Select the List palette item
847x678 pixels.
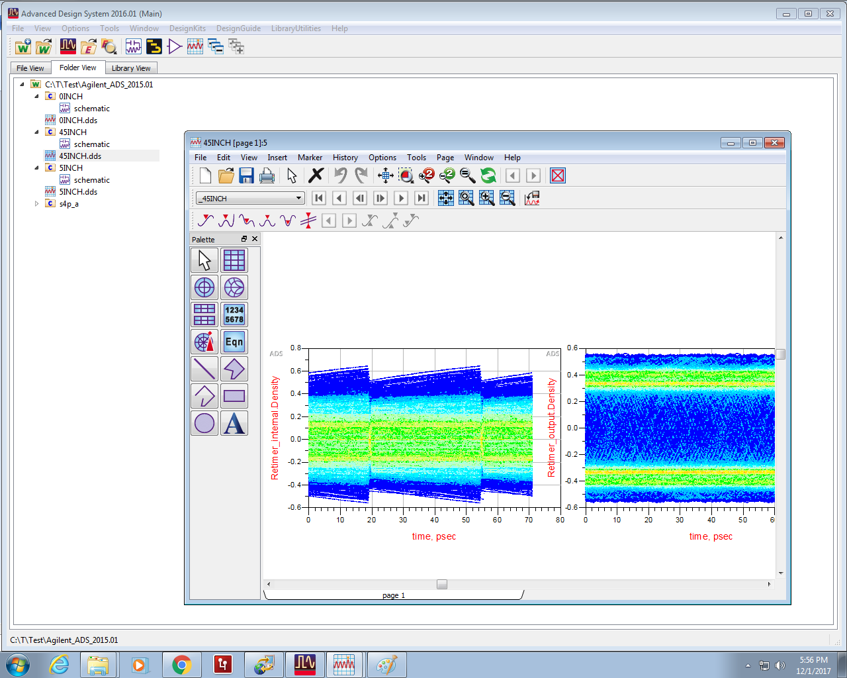(234, 315)
